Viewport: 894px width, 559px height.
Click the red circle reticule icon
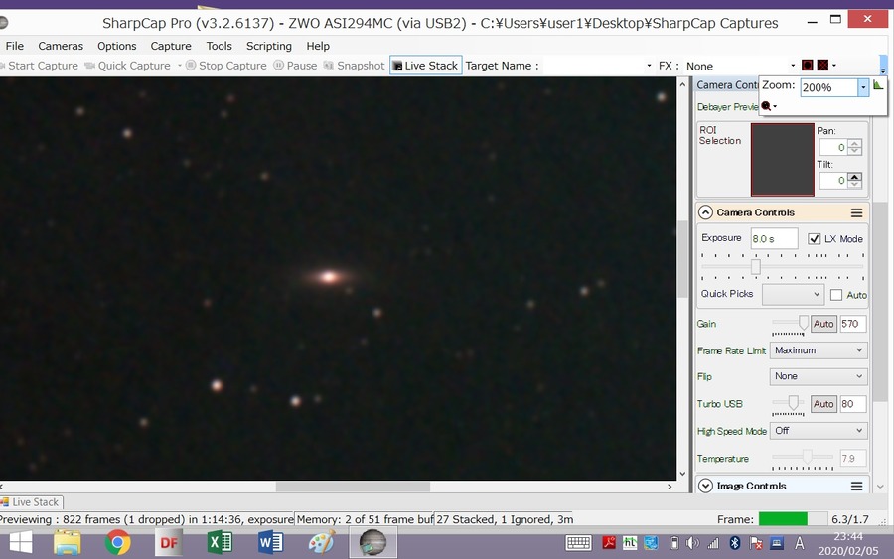[x=807, y=65]
